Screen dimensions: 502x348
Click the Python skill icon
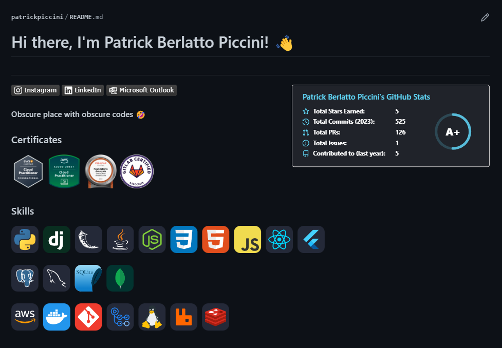tap(25, 239)
